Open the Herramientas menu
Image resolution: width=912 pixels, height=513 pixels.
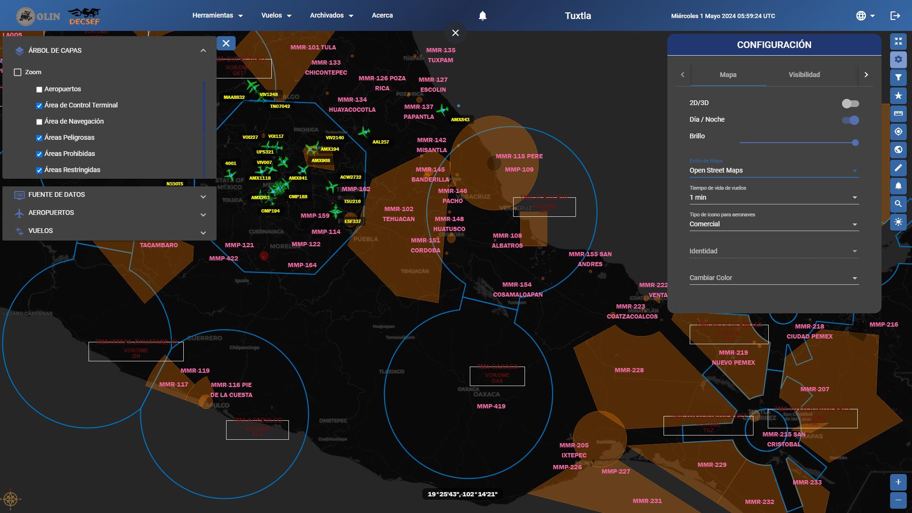click(218, 16)
